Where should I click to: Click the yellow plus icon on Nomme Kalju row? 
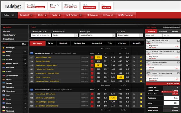141,61
